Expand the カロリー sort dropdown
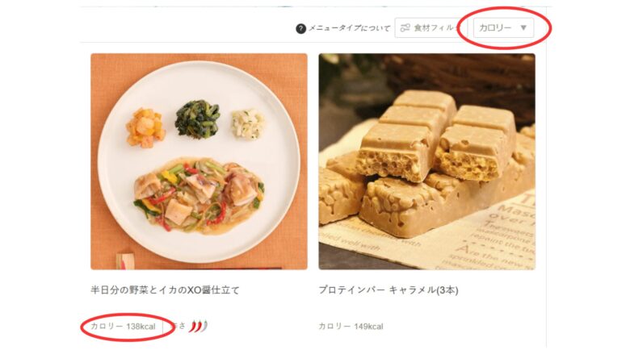The height and width of the screenshot is (354, 630). click(503, 27)
